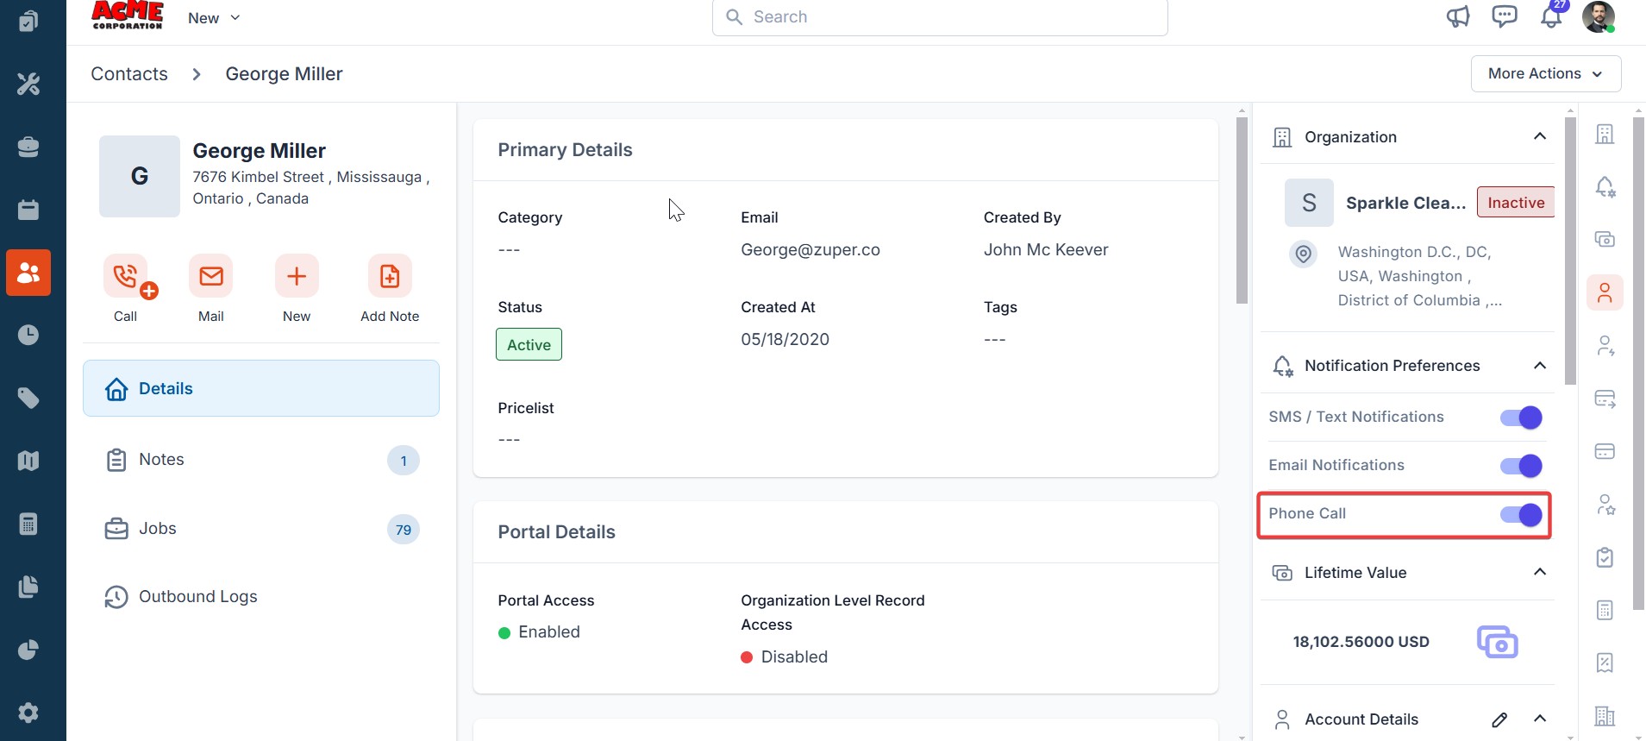Click the announcements megaphone icon

coord(1458,17)
